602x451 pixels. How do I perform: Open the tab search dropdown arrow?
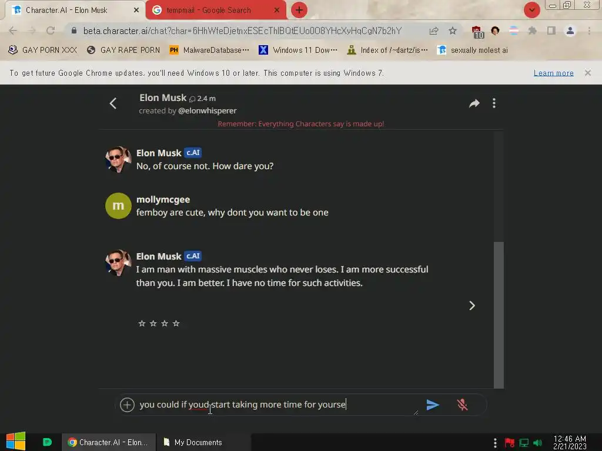(531, 10)
